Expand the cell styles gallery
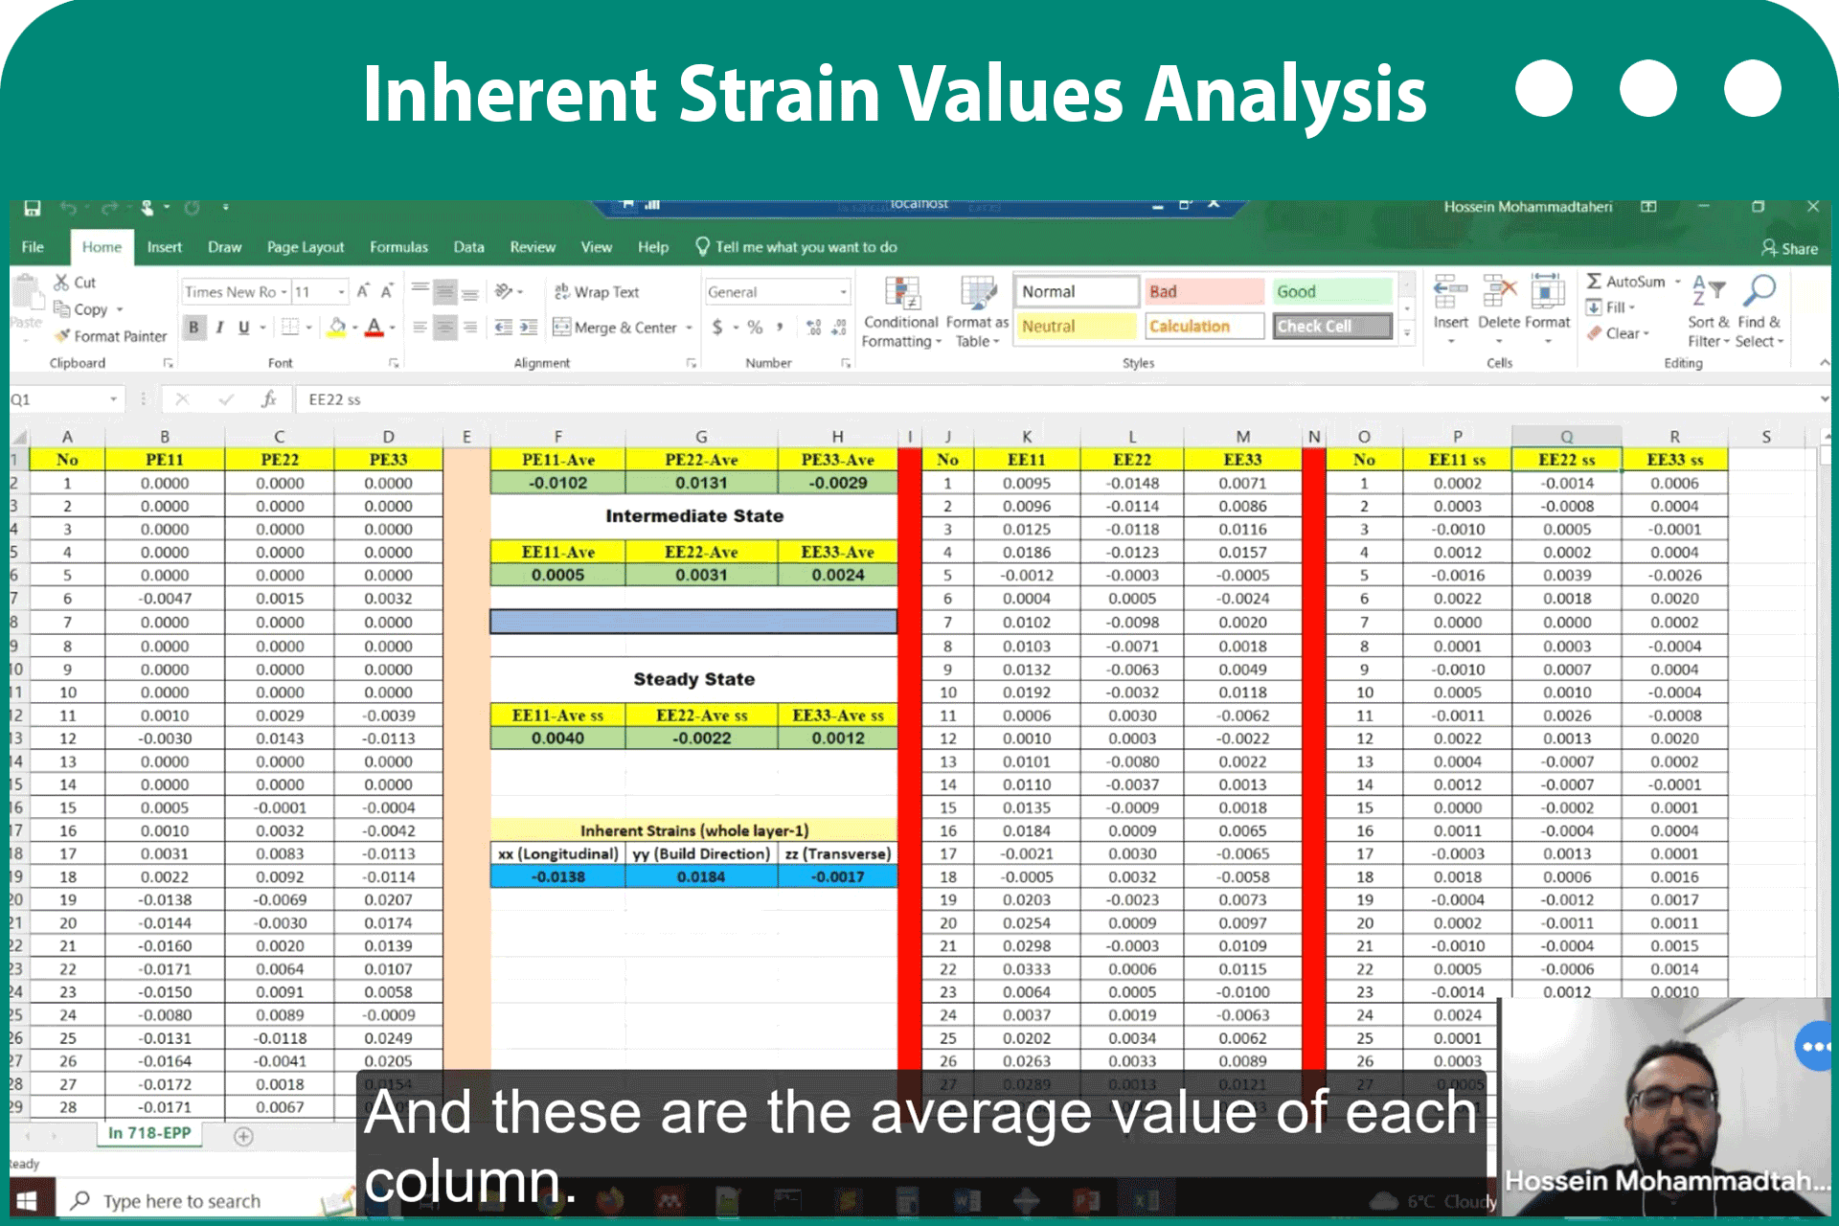Image resolution: width=1839 pixels, height=1226 pixels. [1407, 333]
